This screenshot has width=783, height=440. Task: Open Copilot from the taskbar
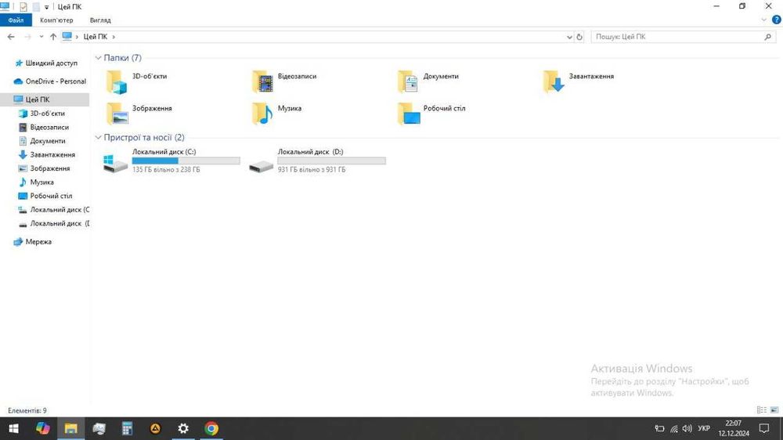point(42,428)
